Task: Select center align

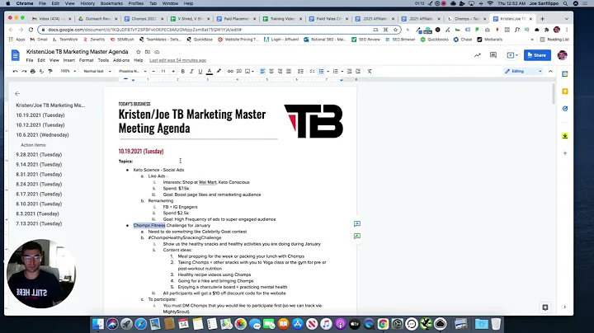Action: click(x=271, y=71)
